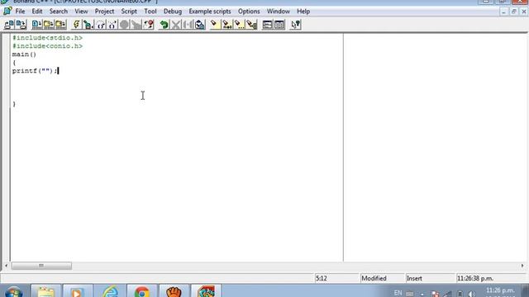The height and width of the screenshot is (297, 529).
Task: Close the editor child window in menu bar
Action: click(524, 12)
